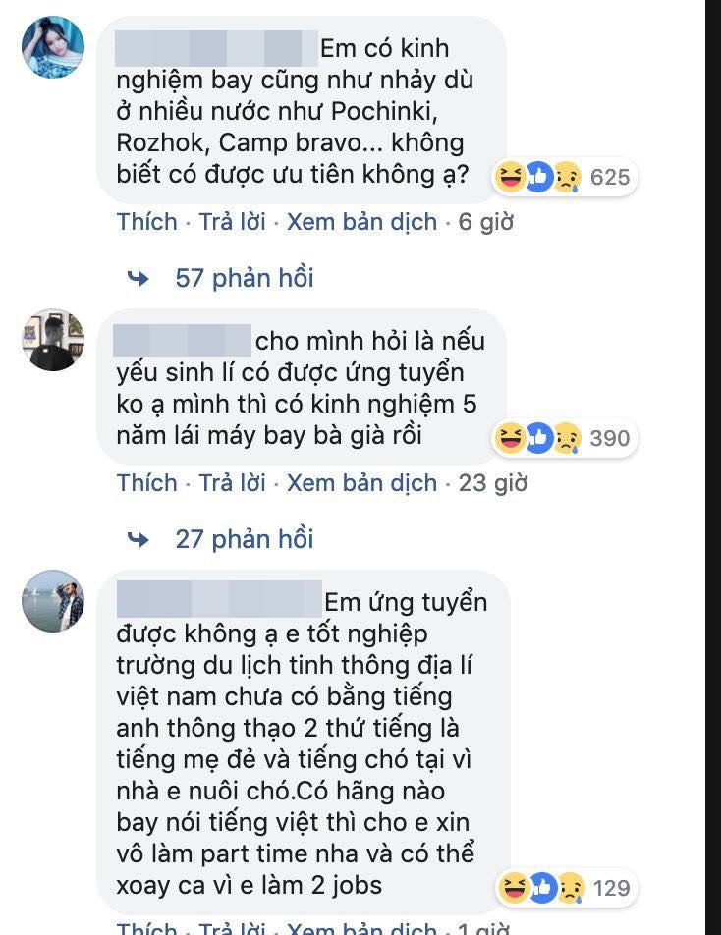This screenshot has width=721, height=935.
Task: Click the "6 giờ" timestamp
Action: pyautogui.click(x=485, y=222)
